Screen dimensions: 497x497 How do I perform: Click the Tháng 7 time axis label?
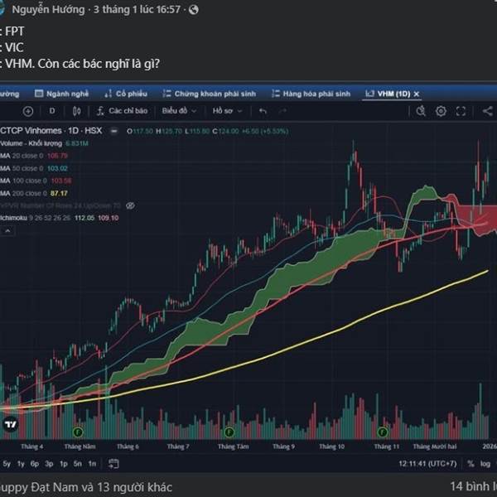point(178,446)
